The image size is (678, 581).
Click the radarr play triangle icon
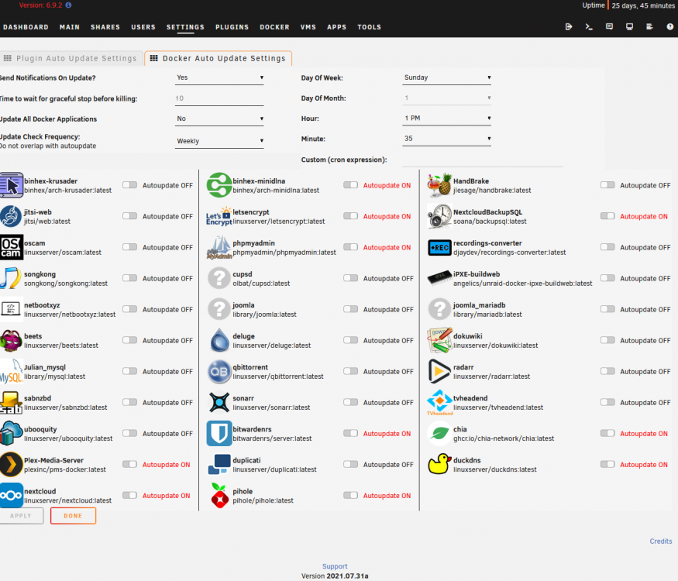(439, 371)
